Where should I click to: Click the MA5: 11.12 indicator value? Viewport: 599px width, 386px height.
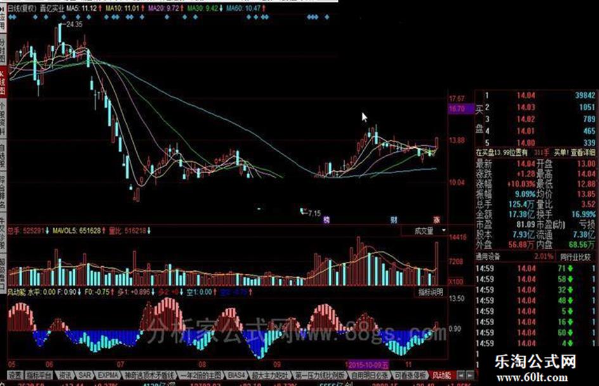(x=81, y=8)
